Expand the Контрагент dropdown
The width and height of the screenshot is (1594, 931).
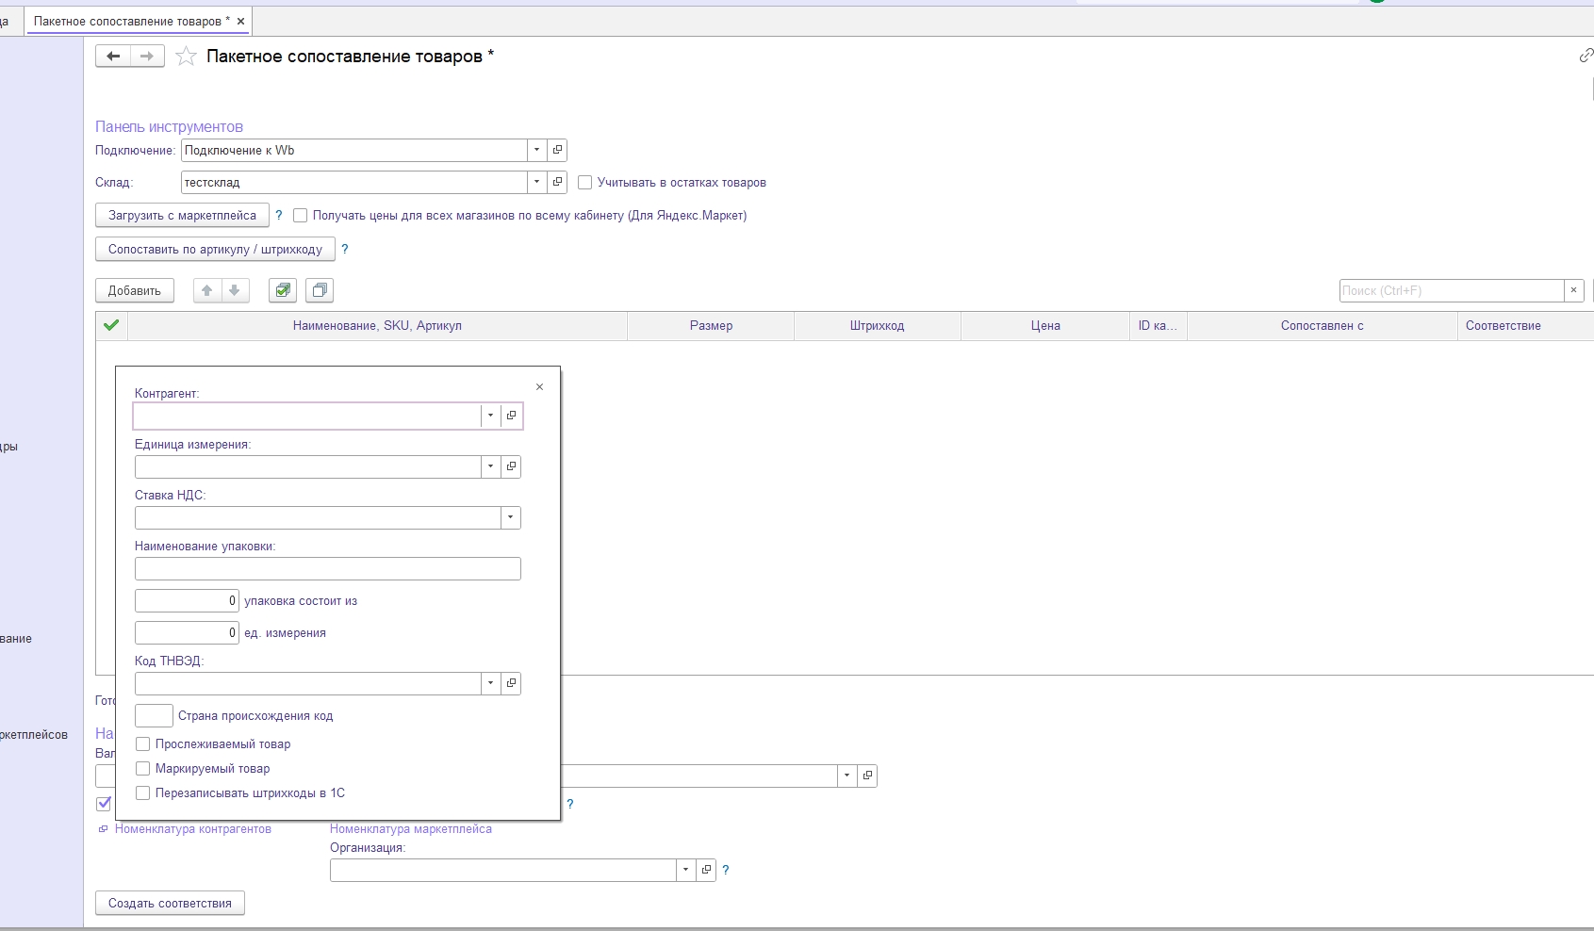pyautogui.click(x=490, y=416)
